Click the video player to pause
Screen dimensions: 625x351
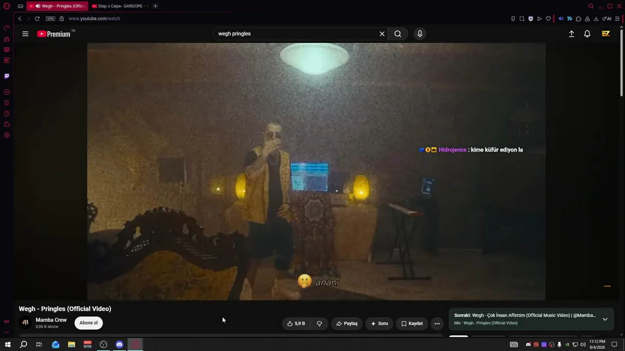tap(316, 171)
